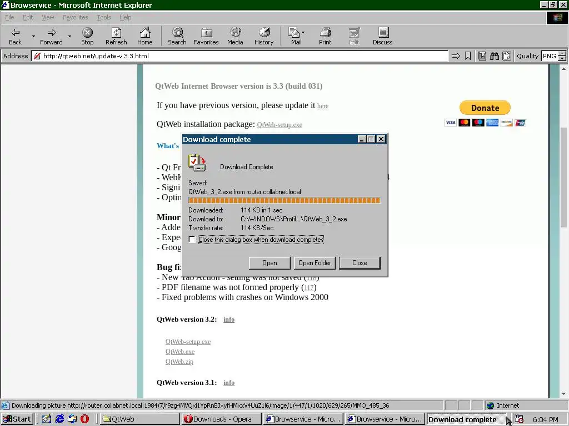Click the page vertical scrollbar thumb
The height and width of the screenshot is (426, 569).
pyautogui.click(x=563, y=177)
